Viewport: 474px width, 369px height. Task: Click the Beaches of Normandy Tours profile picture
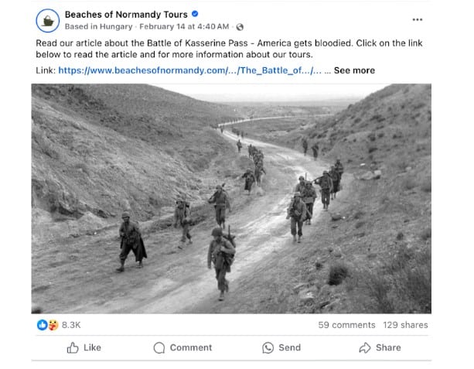[49, 20]
